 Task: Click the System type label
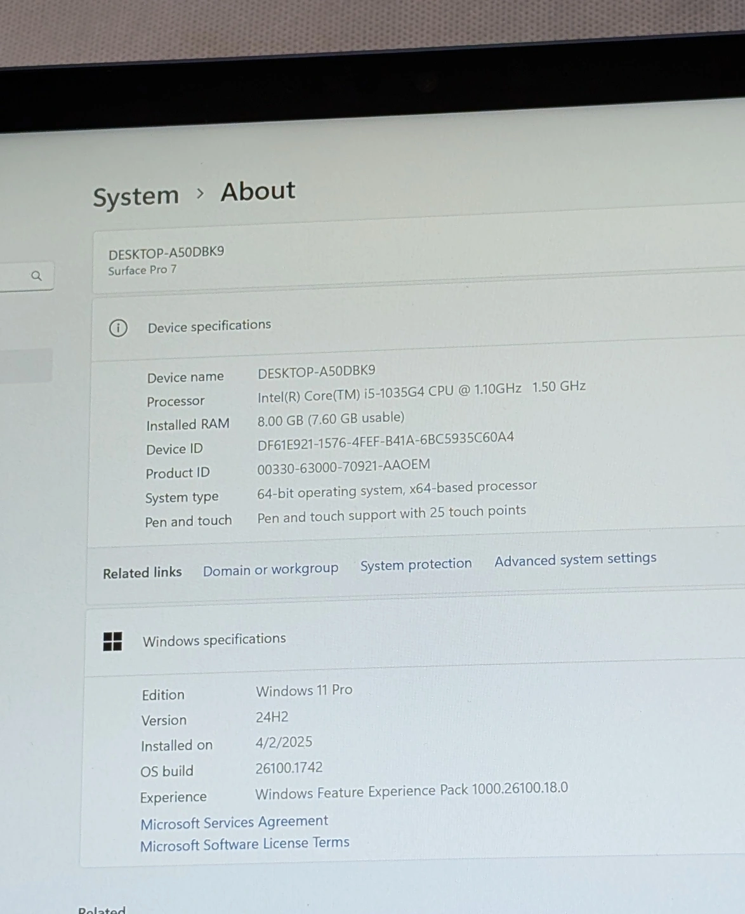pyautogui.click(x=181, y=498)
